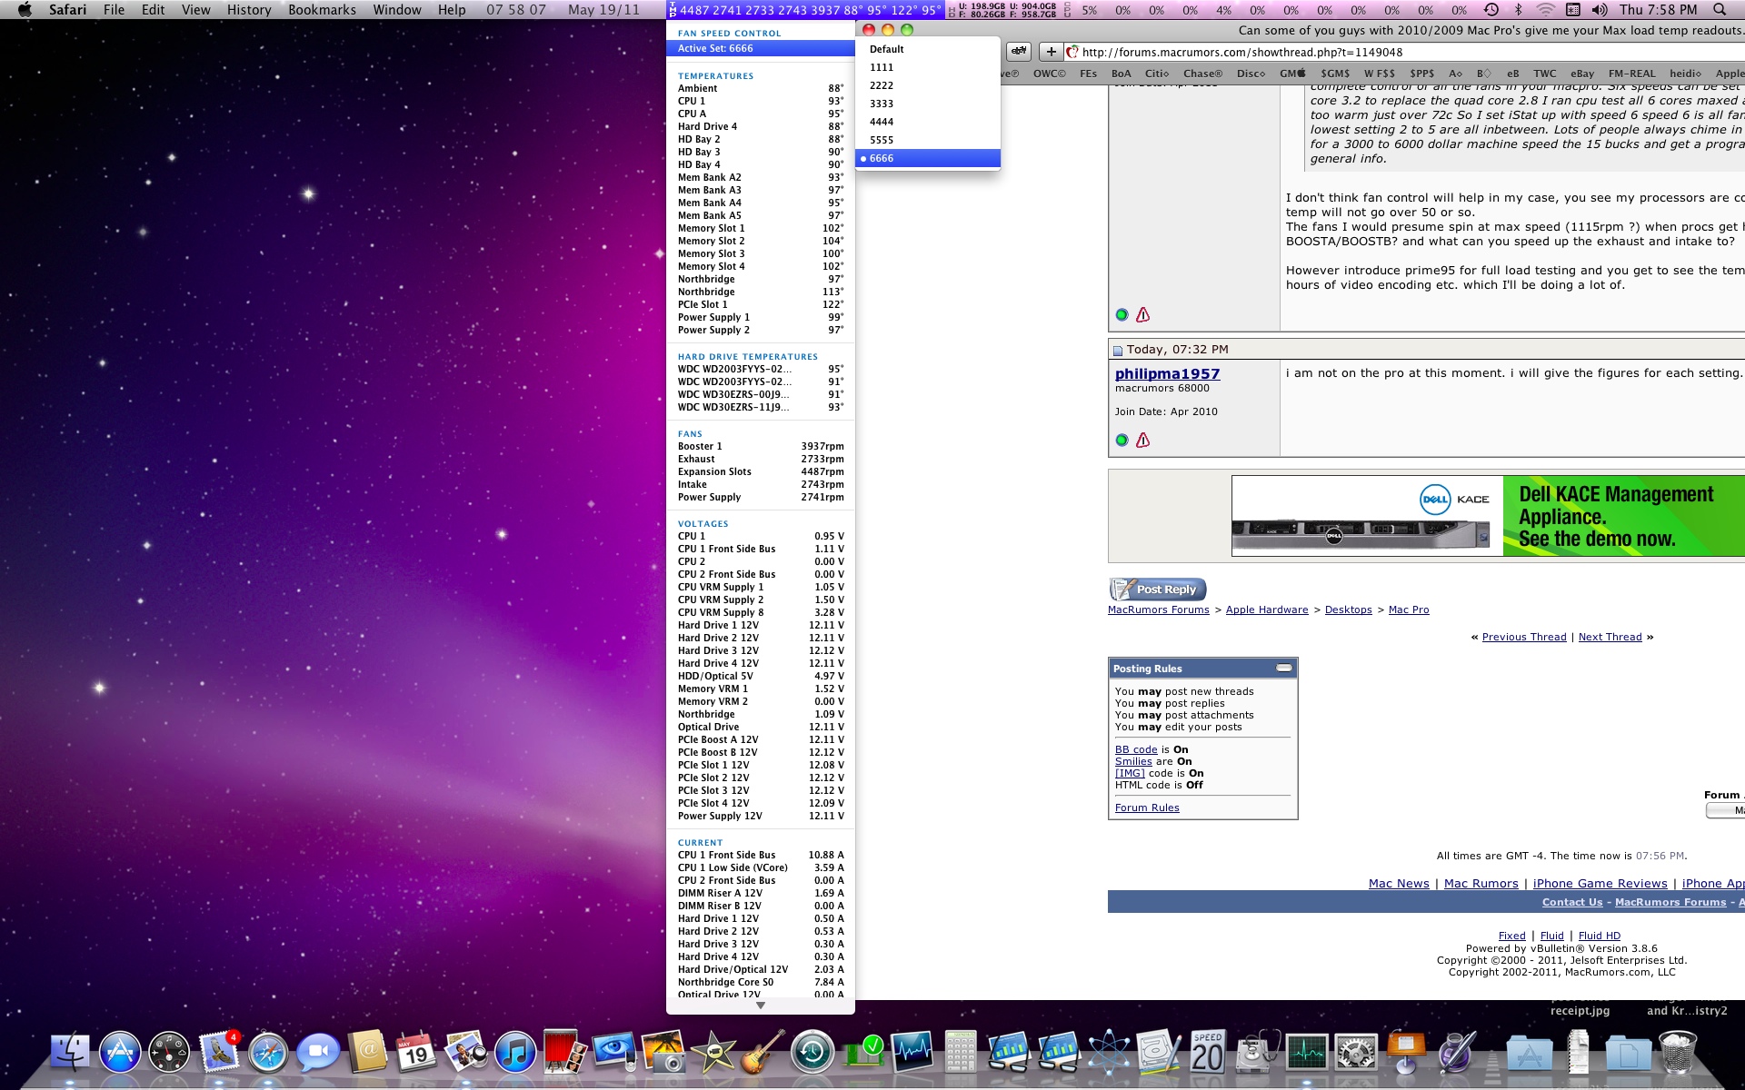Launch the App Store dock icon
Image resolution: width=1745 pixels, height=1090 pixels.
[120, 1053]
